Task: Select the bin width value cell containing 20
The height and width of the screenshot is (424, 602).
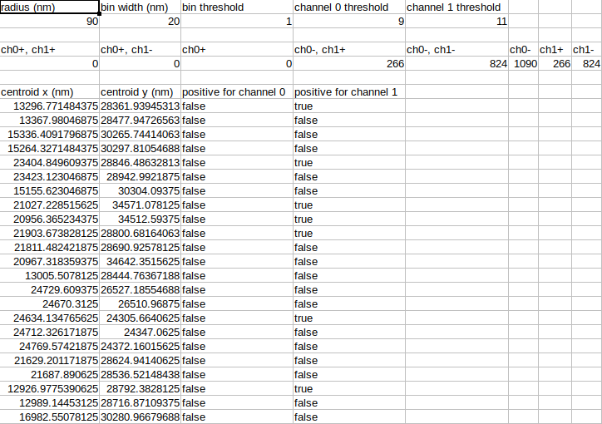Action: 141,21
